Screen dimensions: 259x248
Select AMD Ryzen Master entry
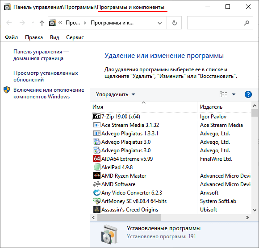coord(124,176)
